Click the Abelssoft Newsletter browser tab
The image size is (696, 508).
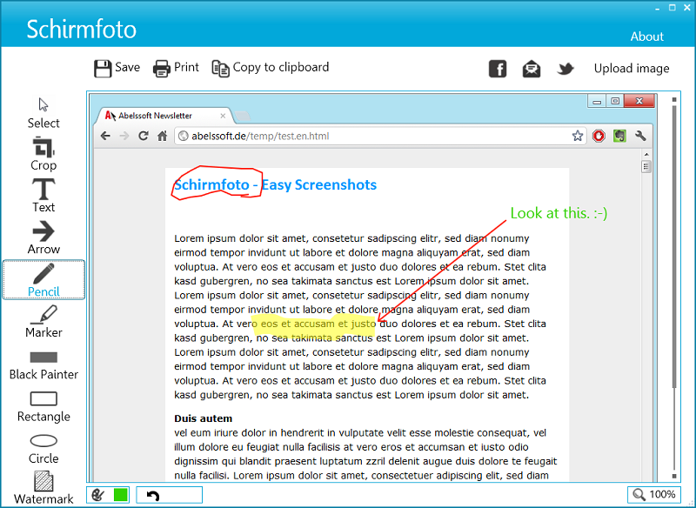pos(164,116)
